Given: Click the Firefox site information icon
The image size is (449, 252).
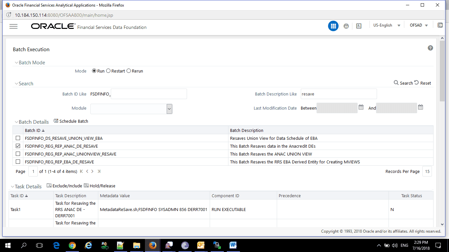Looking at the screenshot, I should pyautogui.click(x=9, y=15).
